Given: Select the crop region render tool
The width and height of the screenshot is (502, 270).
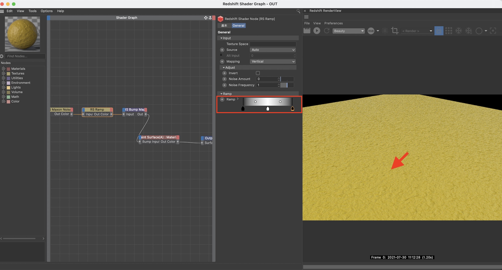Looking at the screenshot, I should [395, 31].
